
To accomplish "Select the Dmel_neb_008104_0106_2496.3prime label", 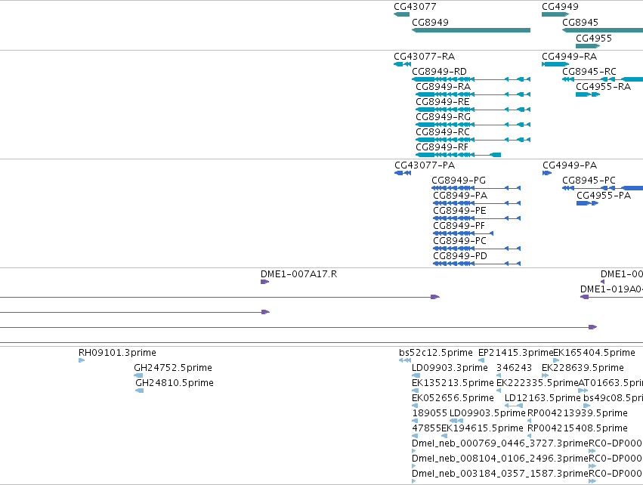I will coord(500,459).
